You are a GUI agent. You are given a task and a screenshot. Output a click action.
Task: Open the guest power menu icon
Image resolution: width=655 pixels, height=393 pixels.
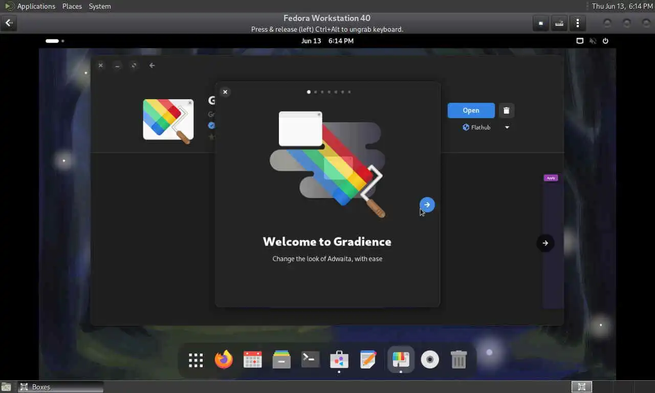(x=605, y=41)
